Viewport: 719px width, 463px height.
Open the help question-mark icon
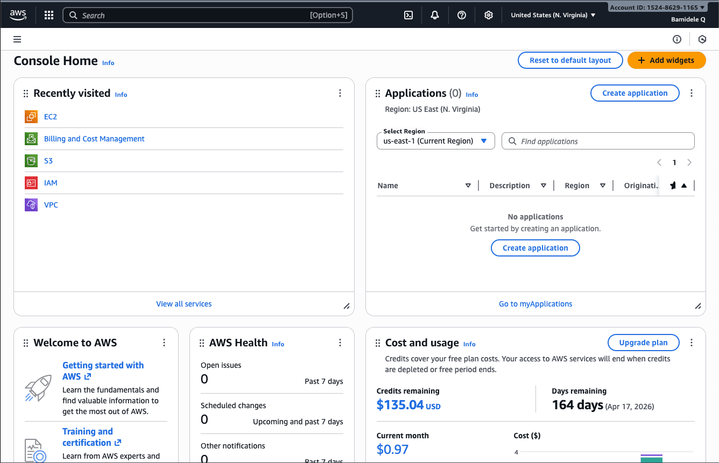(x=461, y=15)
